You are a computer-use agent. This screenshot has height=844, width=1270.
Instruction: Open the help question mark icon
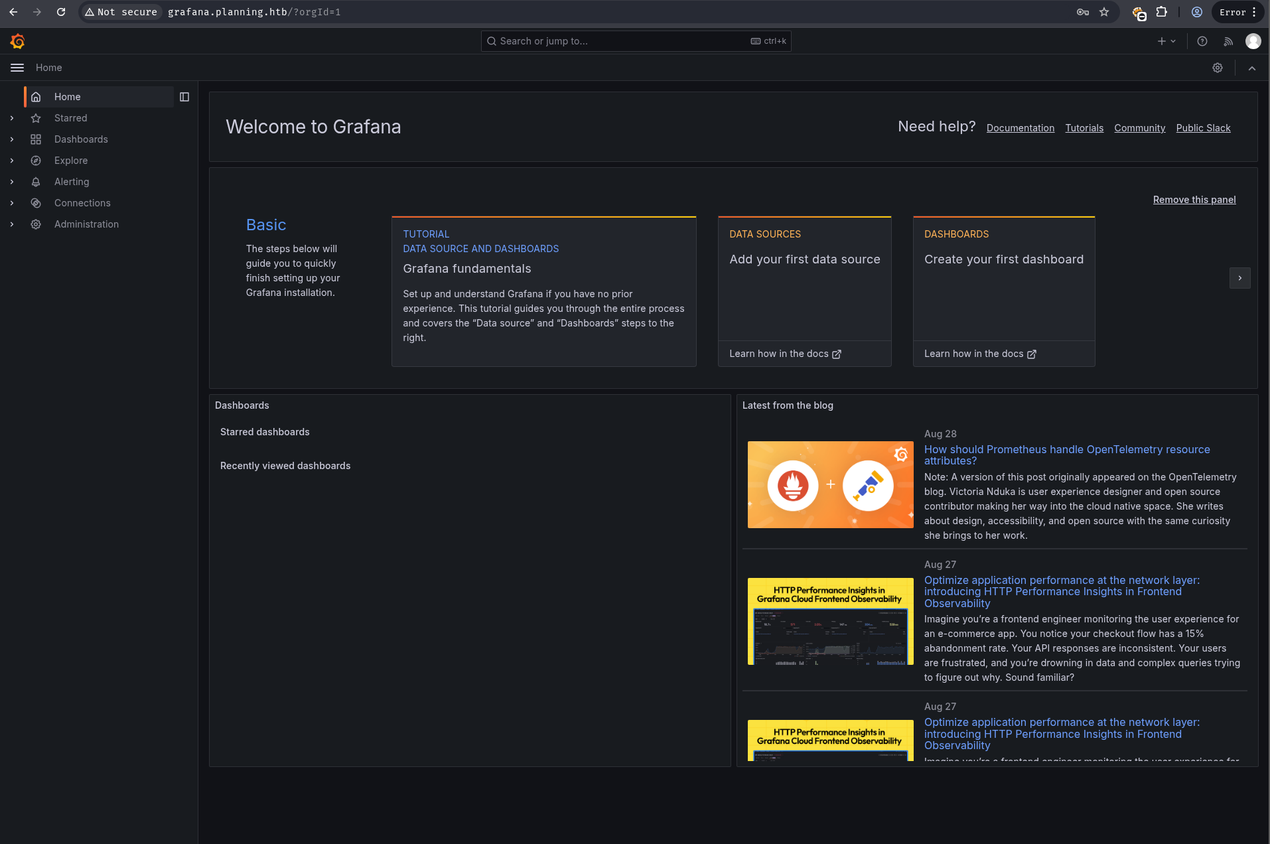(x=1202, y=41)
